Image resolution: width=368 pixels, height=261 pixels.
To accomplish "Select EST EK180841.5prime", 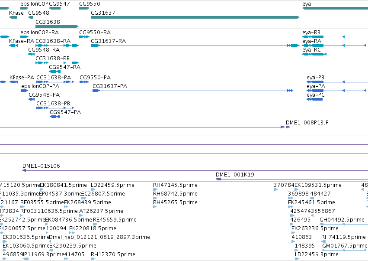I will [x=64, y=185].
